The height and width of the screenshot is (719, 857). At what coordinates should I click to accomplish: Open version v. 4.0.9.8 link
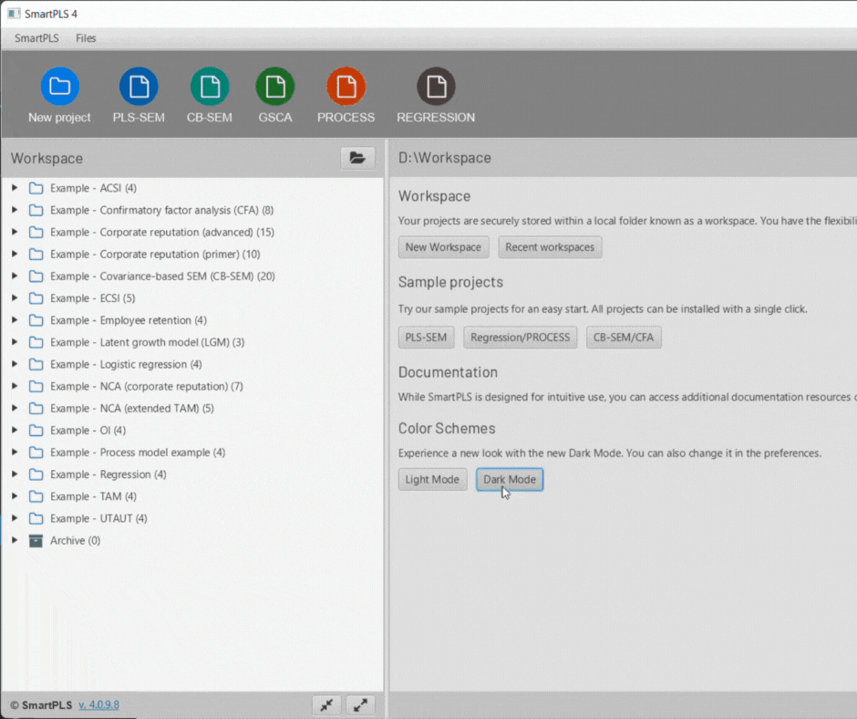tap(99, 704)
